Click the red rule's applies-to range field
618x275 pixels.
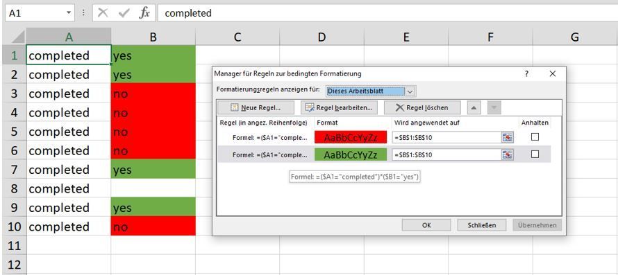(x=446, y=137)
